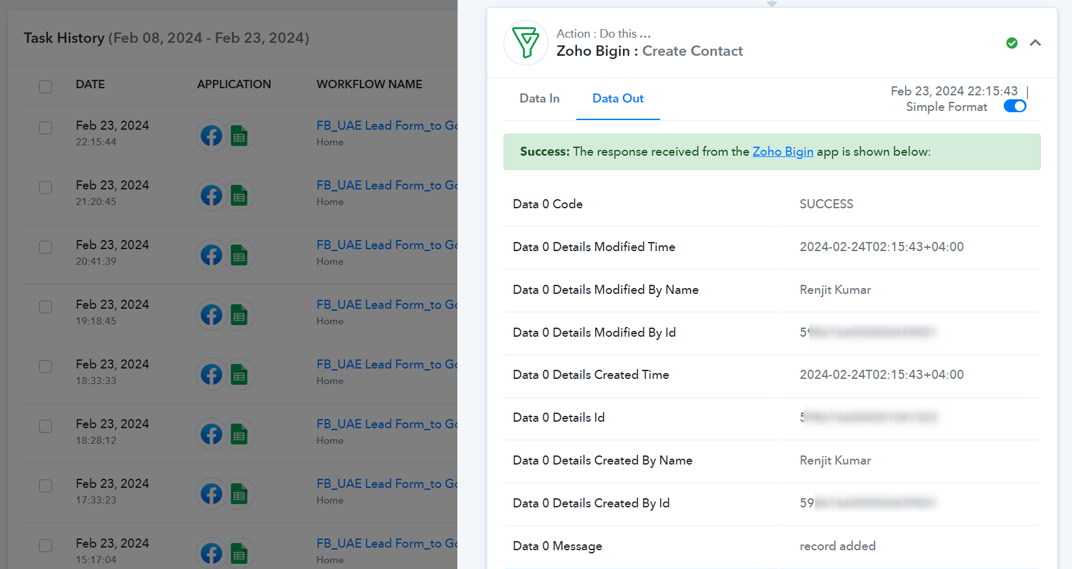Click Facebook icon in the 17:33:23 row
The height and width of the screenshot is (569, 1072).
click(x=211, y=494)
